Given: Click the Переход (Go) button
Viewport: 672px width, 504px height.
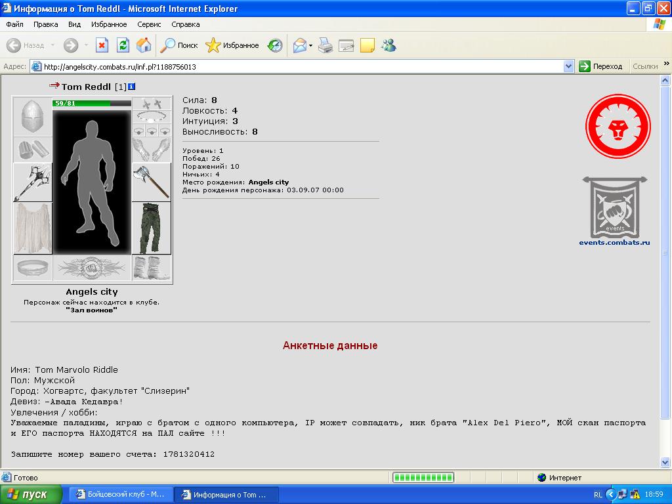Looking at the screenshot, I should pos(601,66).
